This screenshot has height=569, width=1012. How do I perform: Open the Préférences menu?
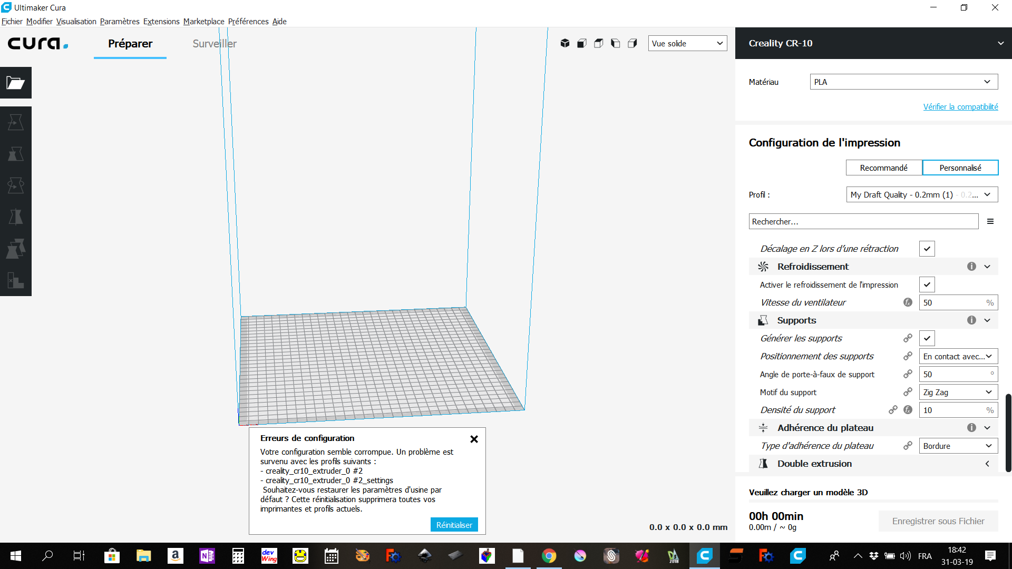248,22
